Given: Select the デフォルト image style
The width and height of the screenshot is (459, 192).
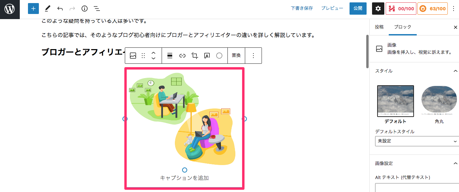Looking at the screenshot, I should (395, 104).
